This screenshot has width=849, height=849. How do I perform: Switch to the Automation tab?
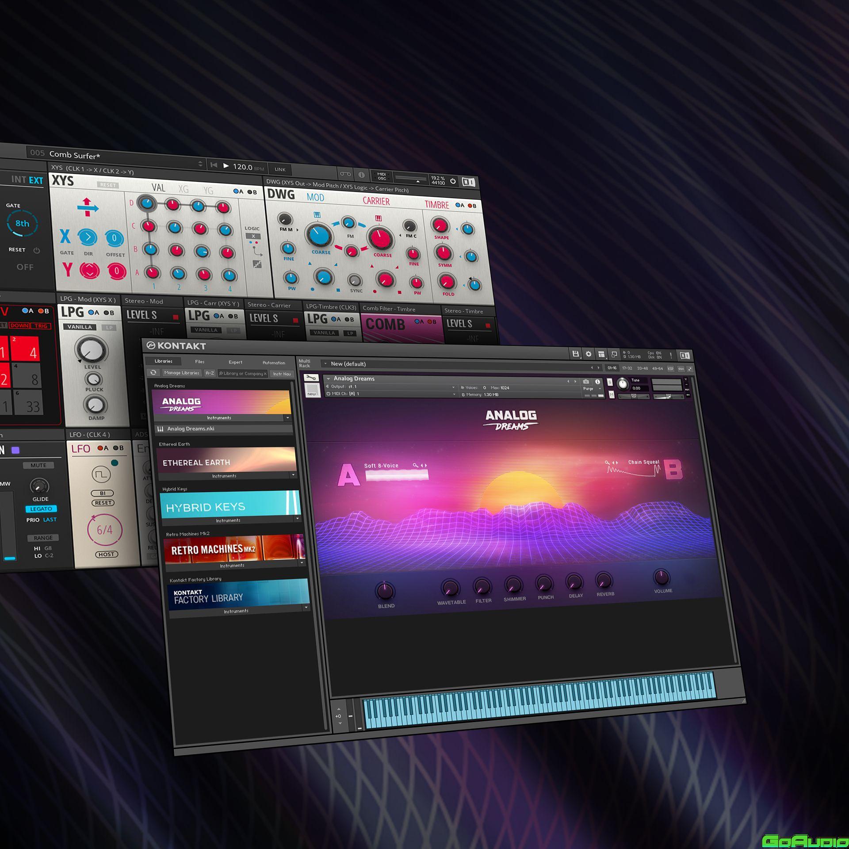click(274, 363)
